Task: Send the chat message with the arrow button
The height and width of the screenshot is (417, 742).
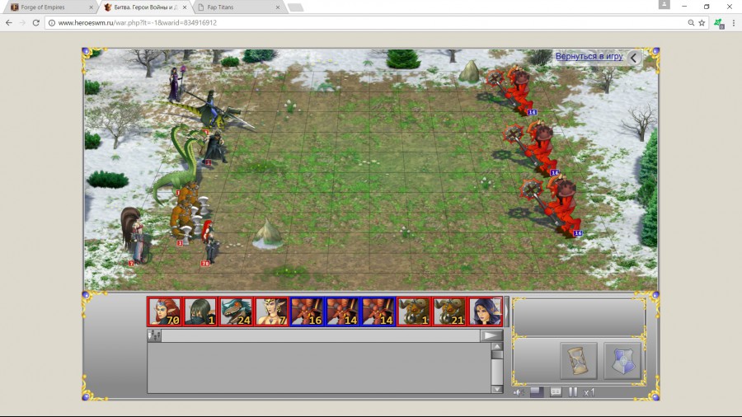Action: 491,335
